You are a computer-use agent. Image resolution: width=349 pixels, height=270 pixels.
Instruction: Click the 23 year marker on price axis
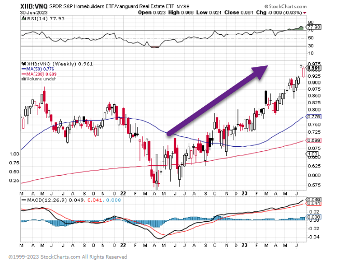(x=244, y=193)
